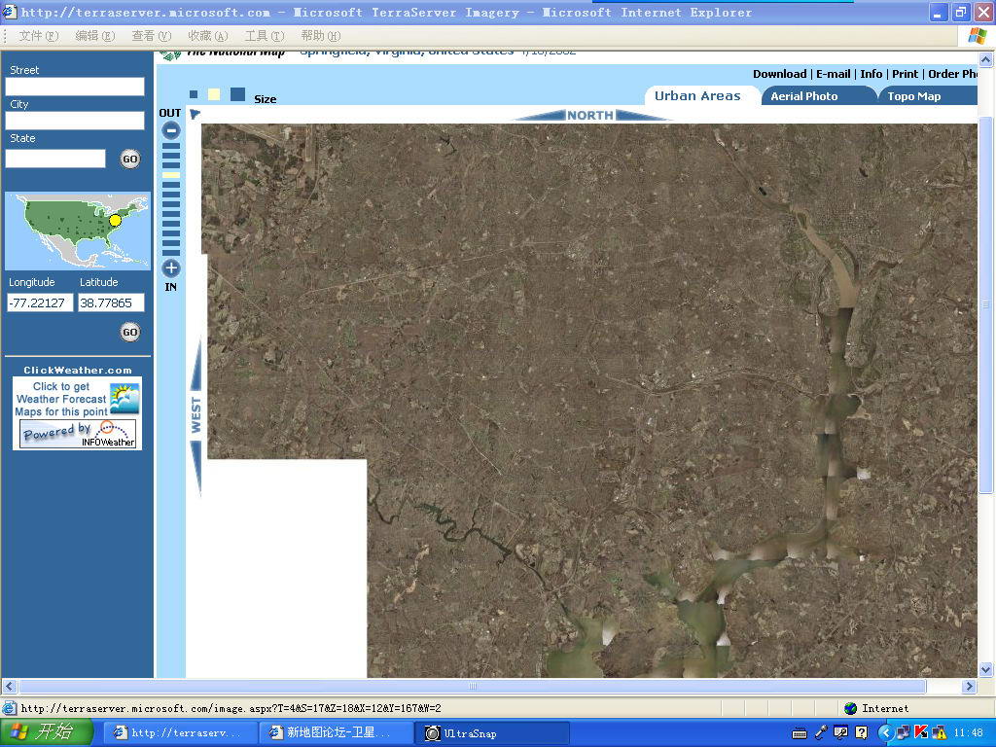996x747 pixels.
Task: Click the northwest corner pan arrow
Action: 195,114
